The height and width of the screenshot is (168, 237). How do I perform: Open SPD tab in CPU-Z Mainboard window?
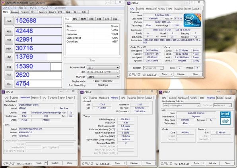[x=45, y=98]
